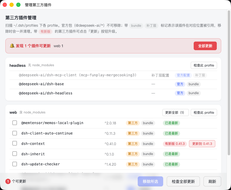Click version ^0.1.0
The image size is (231, 190).
(109, 154)
